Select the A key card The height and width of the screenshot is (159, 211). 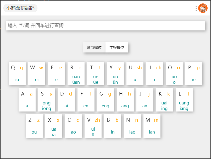[x=27, y=100]
